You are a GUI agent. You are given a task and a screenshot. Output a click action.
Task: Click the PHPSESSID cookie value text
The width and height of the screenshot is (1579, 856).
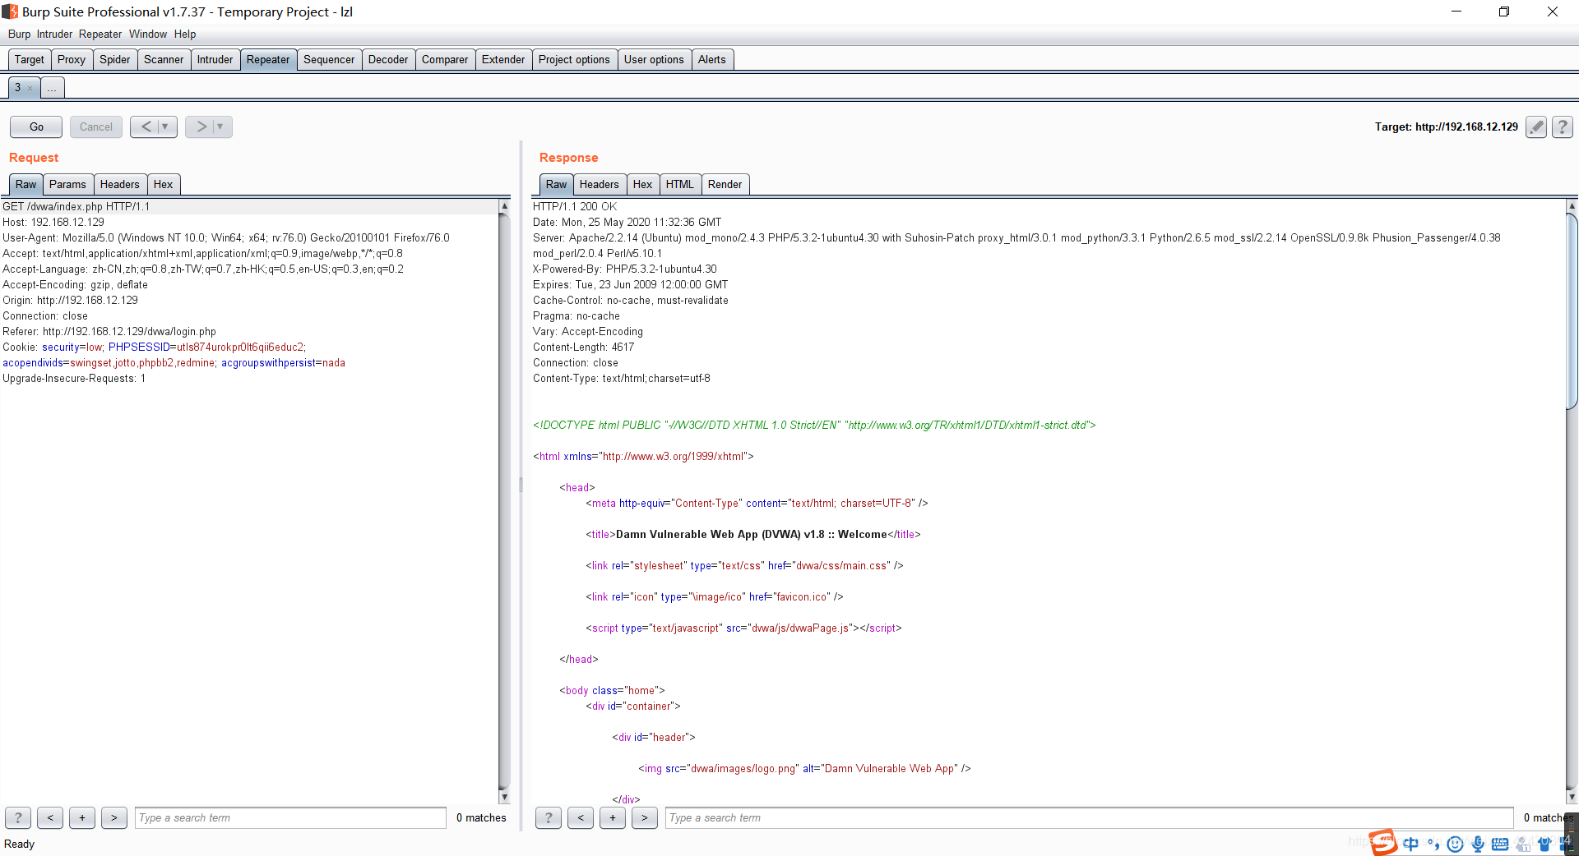(240, 347)
